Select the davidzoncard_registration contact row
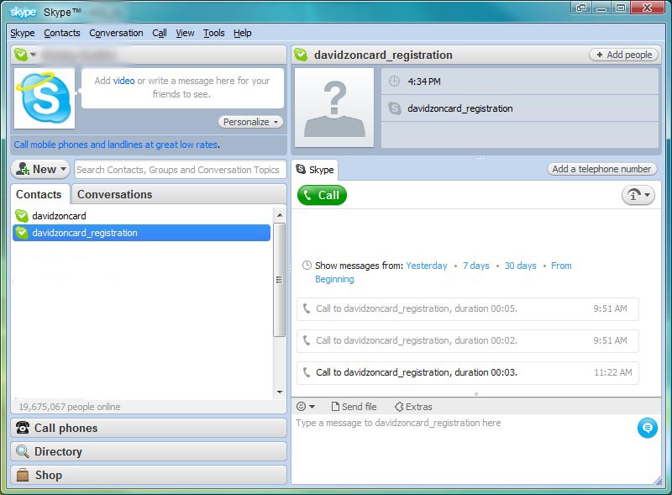This screenshot has height=495, width=672. (x=141, y=233)
